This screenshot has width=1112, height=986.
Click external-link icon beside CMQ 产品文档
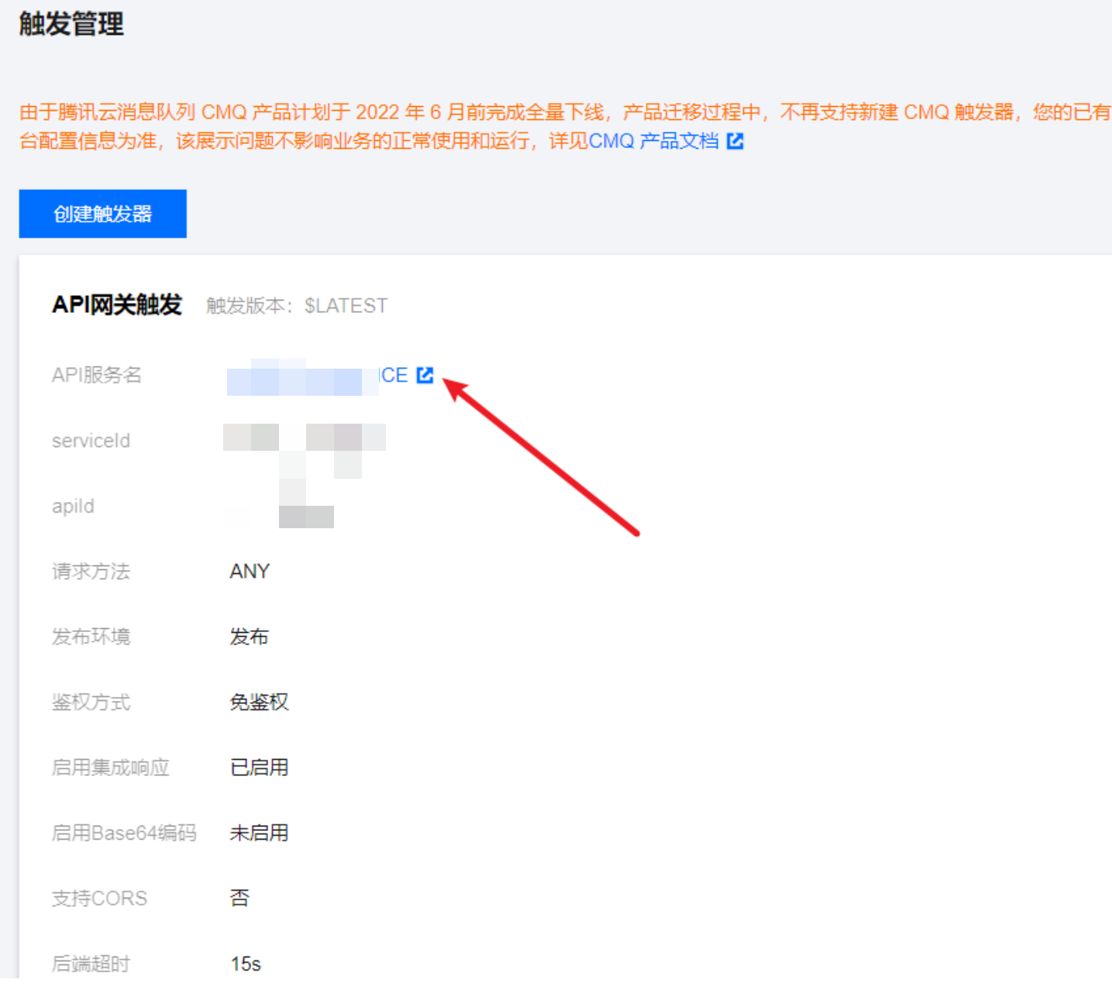click(x=735, y=141)
